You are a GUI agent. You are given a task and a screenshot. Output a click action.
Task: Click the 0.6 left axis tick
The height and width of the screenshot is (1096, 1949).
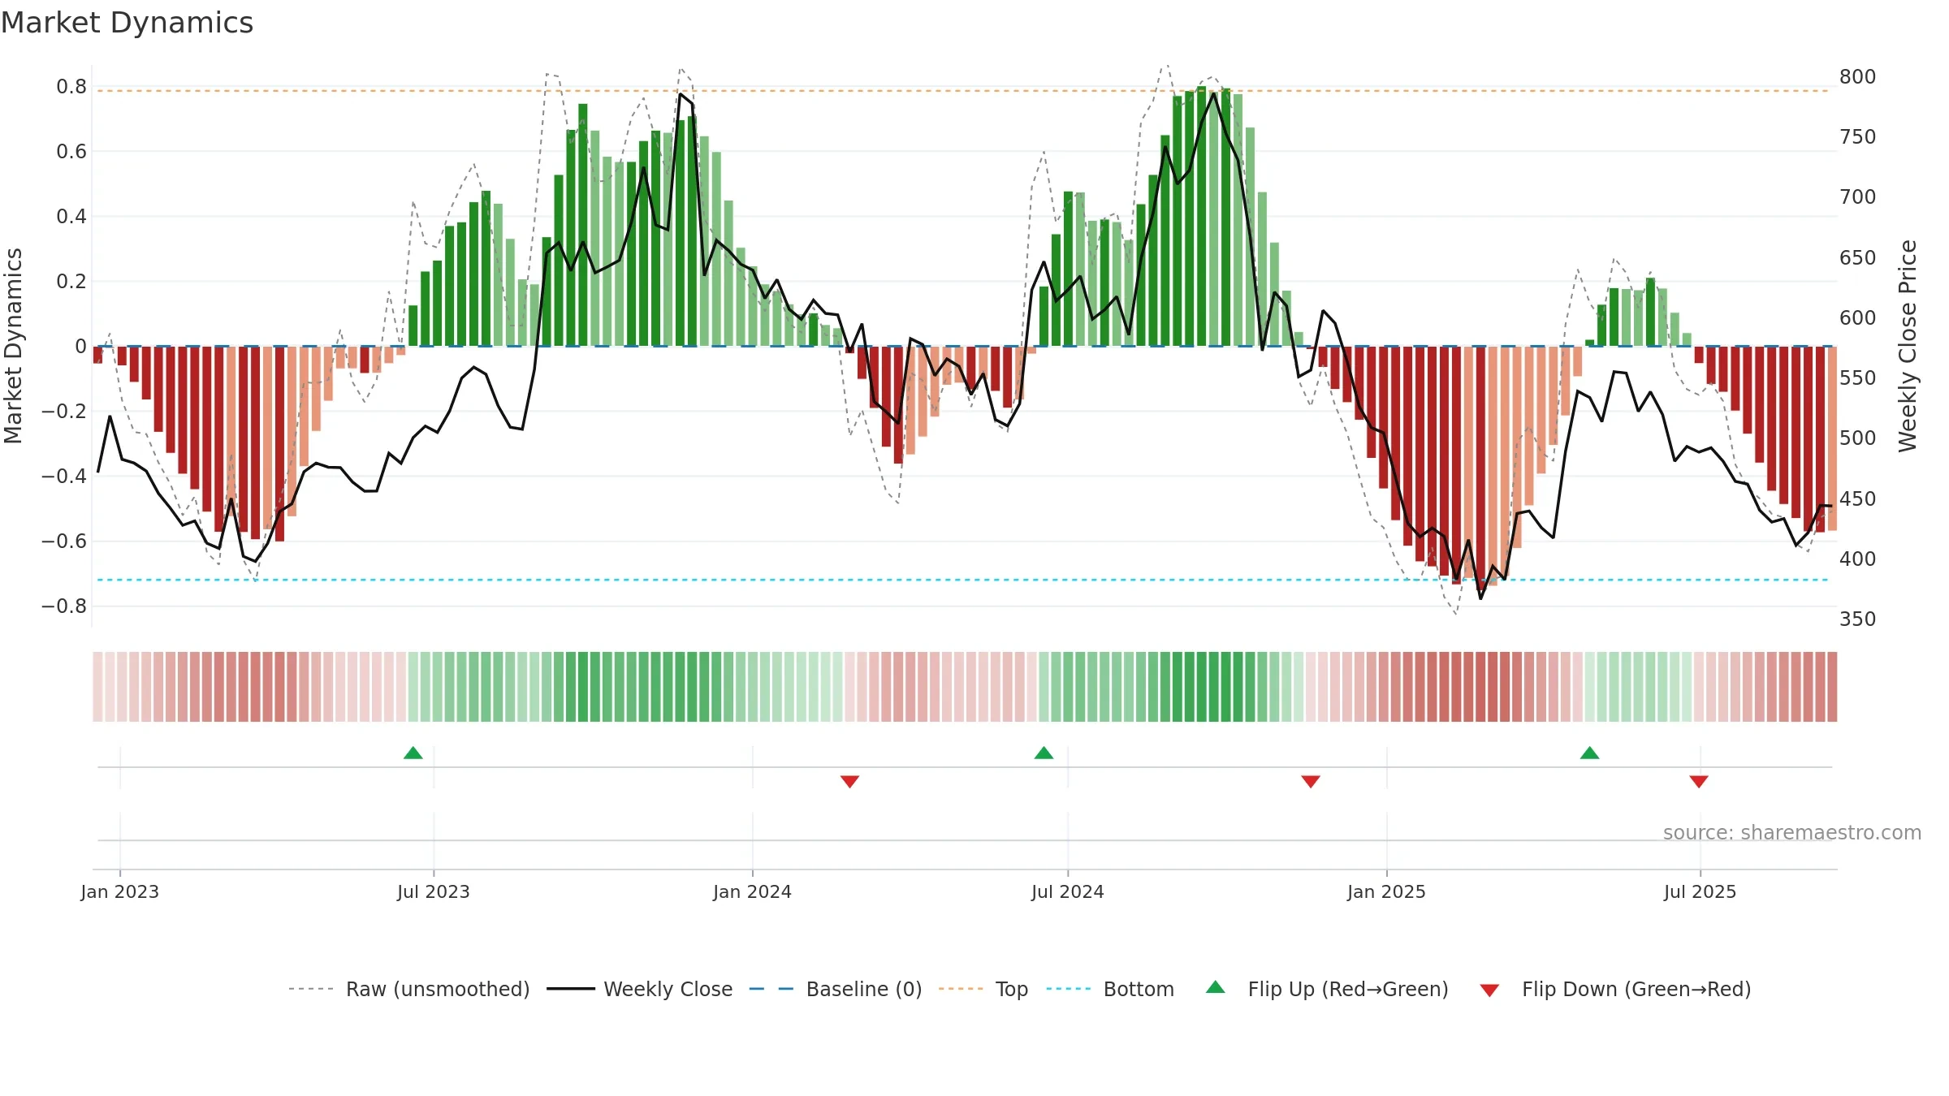click(71, 151)
